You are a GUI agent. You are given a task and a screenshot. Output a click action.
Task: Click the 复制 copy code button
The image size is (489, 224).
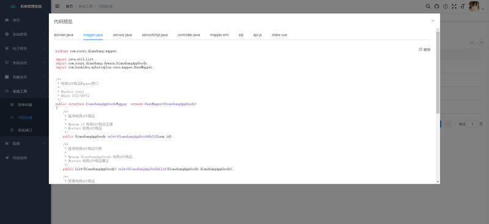click(425, 49)
